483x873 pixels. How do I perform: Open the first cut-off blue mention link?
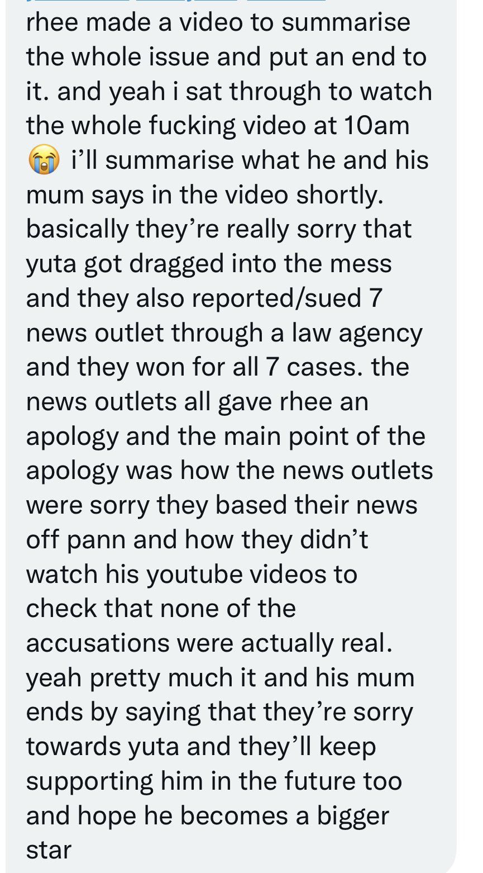pyautogui.click(x=78, y=1)
